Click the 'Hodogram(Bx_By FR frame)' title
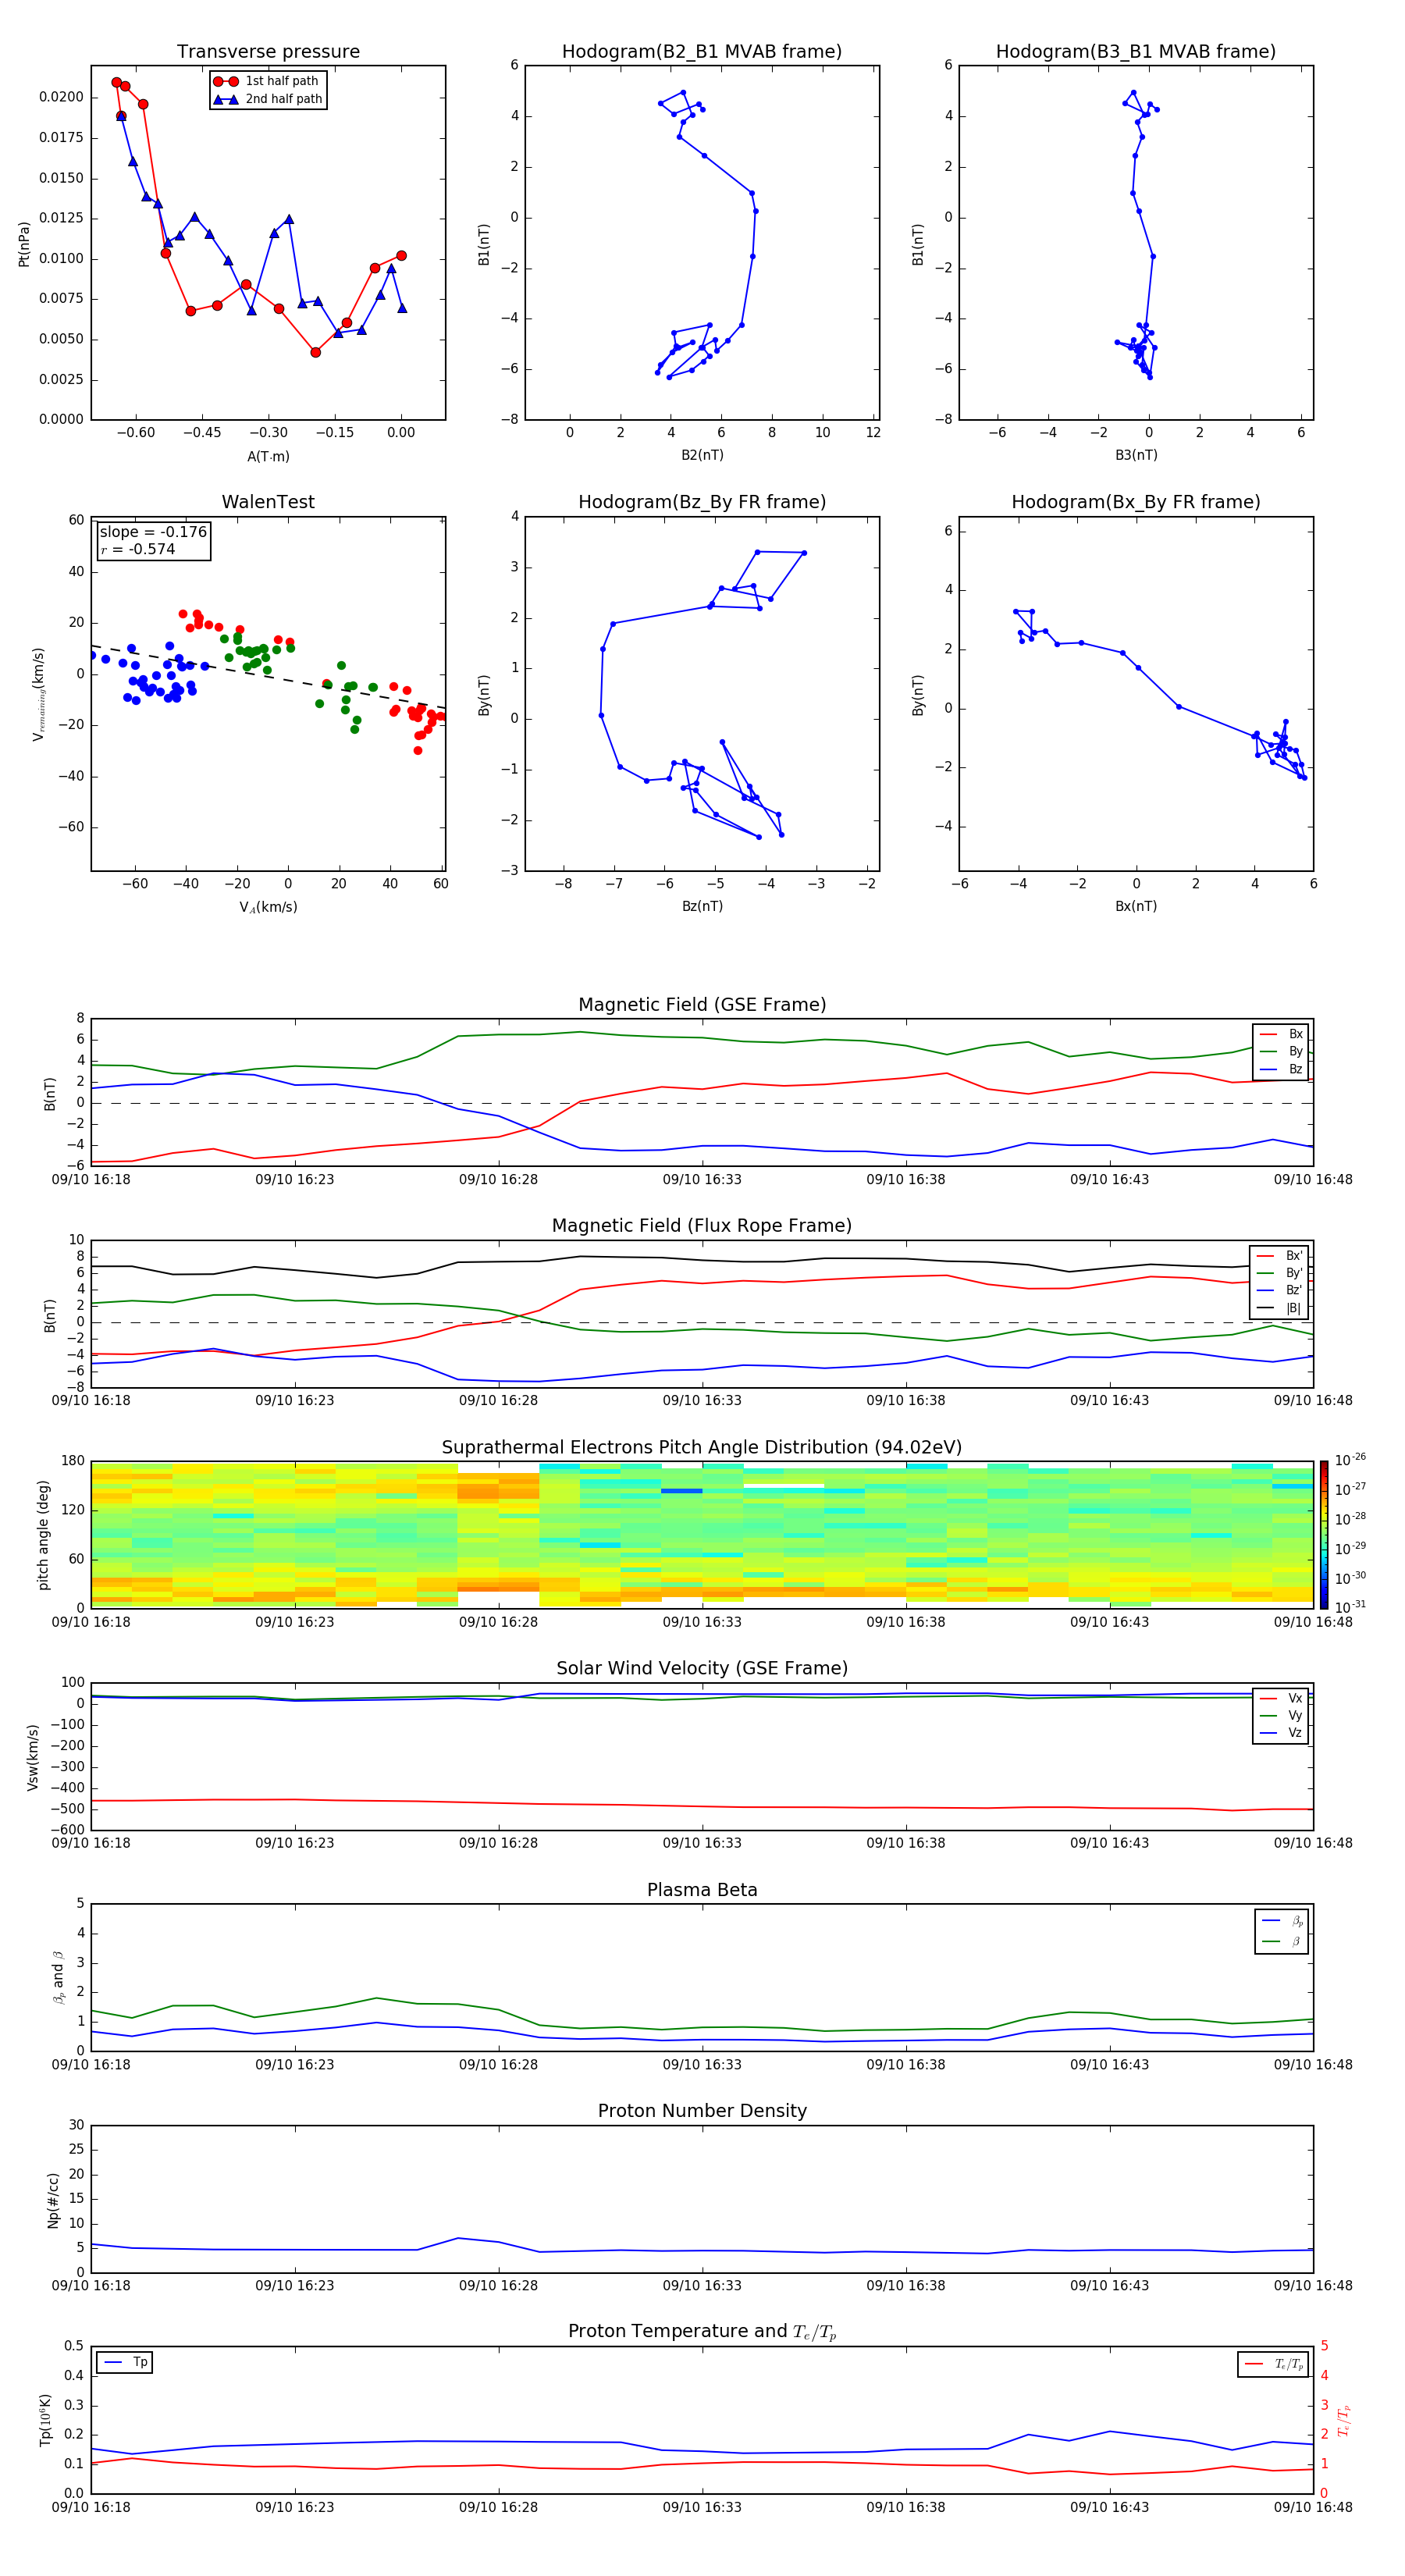Viewport: 1405px width, 2576px height. pyautogui.click(x=1136, y=502)
